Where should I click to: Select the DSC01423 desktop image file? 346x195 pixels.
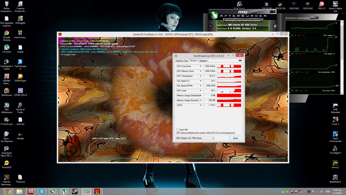[x=294, y=5]
